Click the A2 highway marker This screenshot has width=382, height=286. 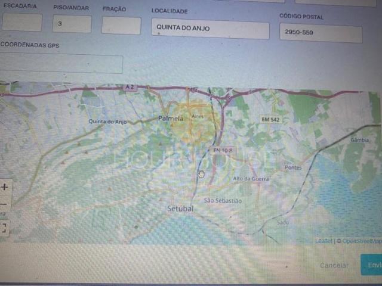[130, 87]
